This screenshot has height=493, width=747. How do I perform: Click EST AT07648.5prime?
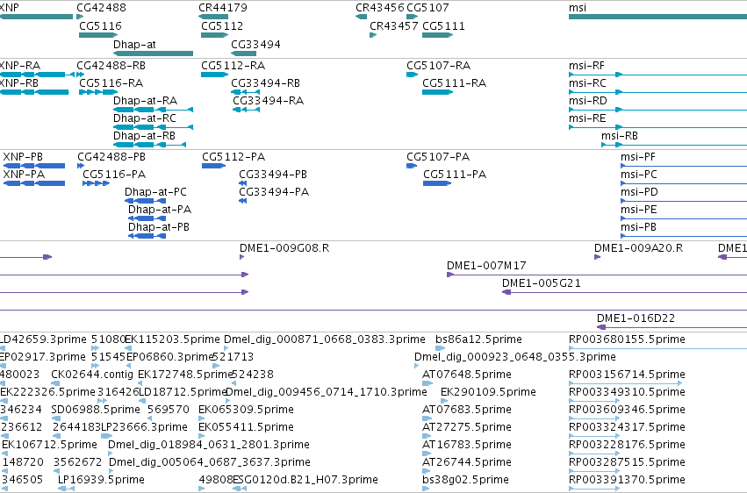click(x=467, y=375)
